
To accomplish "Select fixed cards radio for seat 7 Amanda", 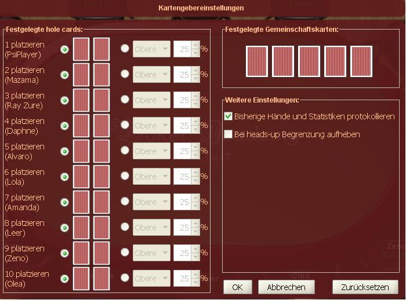I will coord(65,202).
